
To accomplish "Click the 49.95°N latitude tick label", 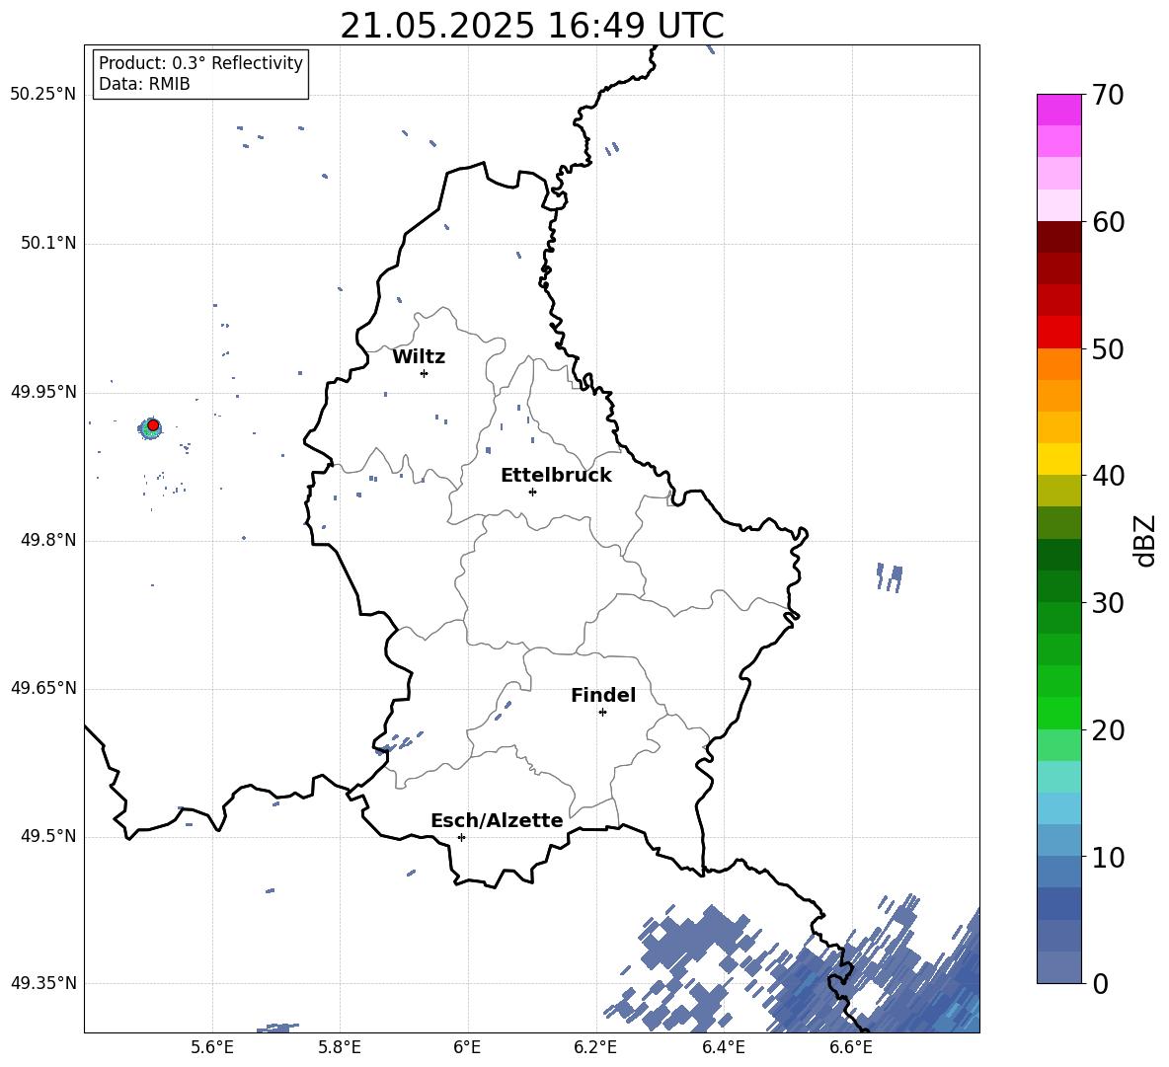I will (43, 392).
